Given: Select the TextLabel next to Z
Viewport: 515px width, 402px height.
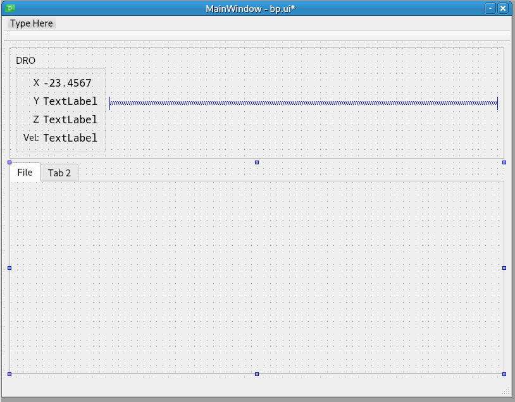Looking at the screenshot, I should pos(70,119).
